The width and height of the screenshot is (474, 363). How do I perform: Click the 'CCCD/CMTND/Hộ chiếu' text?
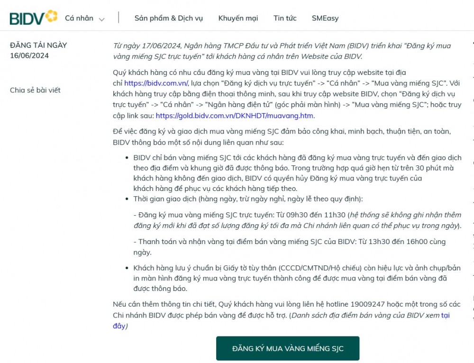tap(320, 268)
